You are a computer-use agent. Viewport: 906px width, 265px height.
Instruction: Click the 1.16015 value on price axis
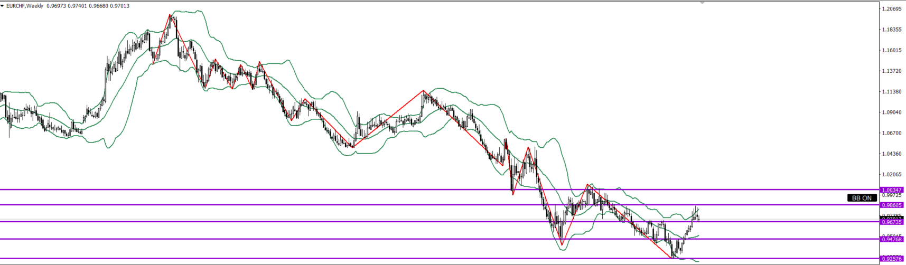892,51
